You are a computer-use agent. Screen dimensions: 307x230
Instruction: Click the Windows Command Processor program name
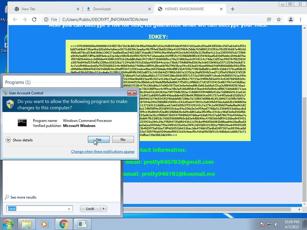(87, 121)
